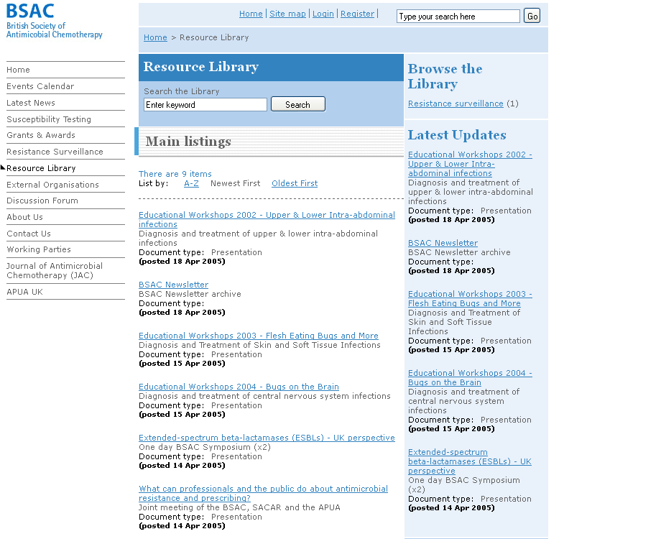Select Susceptibility Testing menu item
Screen dimensions: 661x539
(x=49, y=119)
